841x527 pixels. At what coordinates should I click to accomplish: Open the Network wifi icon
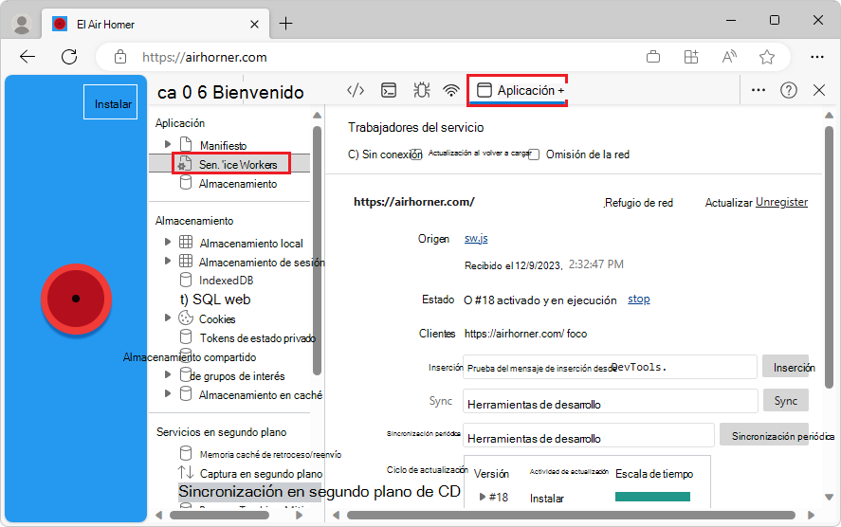(x=451, y=90)
